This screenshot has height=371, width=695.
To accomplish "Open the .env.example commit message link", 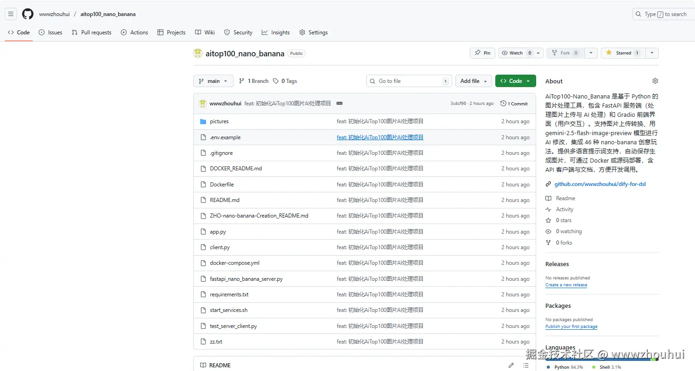I will click(x=380, y=137).
